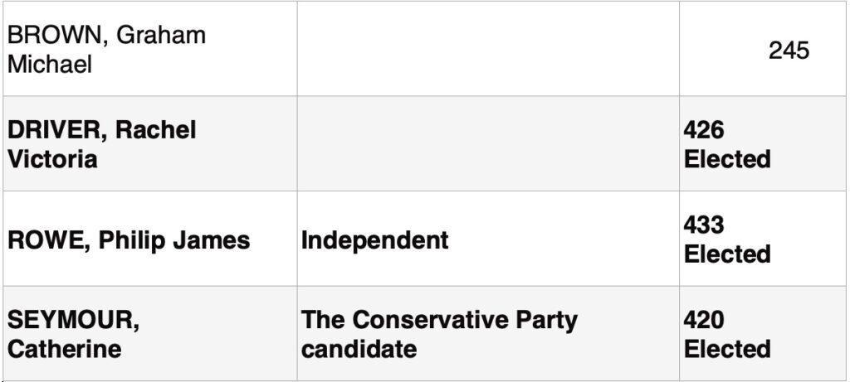Select the BROWN, Graham Michael name cell
The image size is (850, 382).
tap(150, 49)
